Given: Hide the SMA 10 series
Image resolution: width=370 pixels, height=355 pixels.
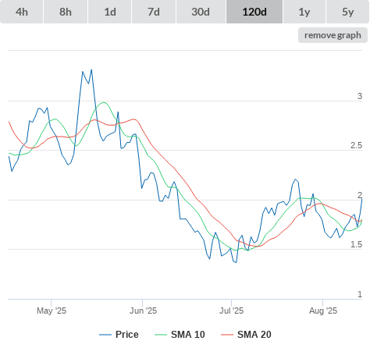Looking at the screenshot, I should (188, 335).
